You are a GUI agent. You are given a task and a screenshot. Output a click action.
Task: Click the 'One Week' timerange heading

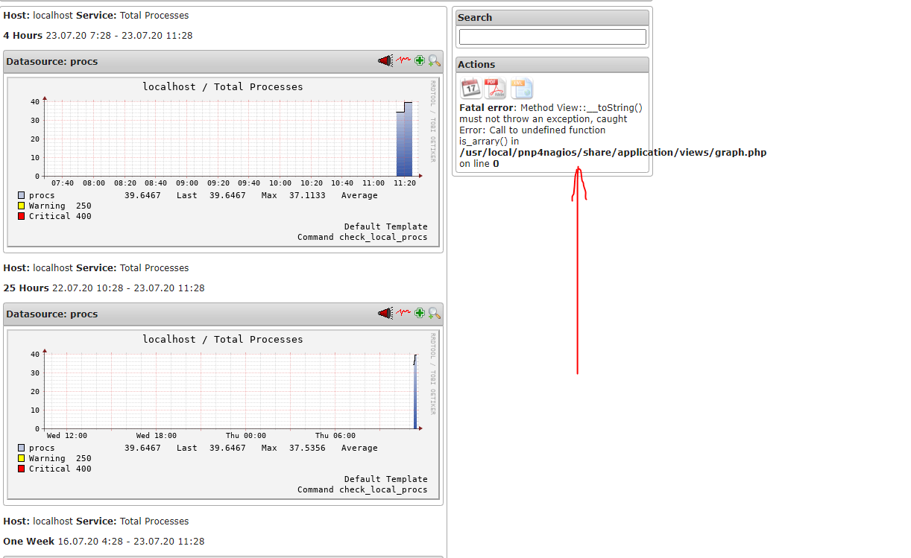tap(28, 541)
